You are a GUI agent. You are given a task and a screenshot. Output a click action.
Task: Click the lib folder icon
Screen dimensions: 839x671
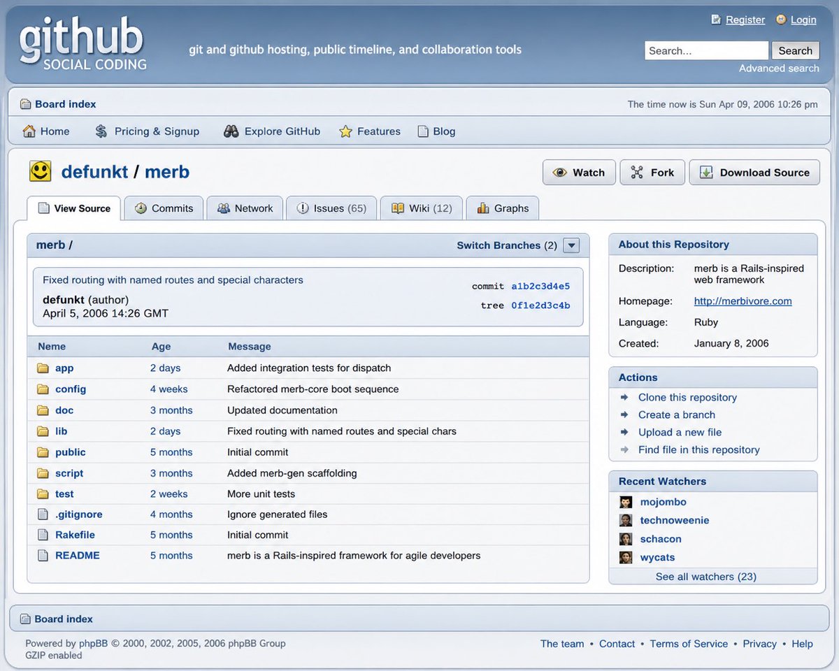click(x=43, y=431)
